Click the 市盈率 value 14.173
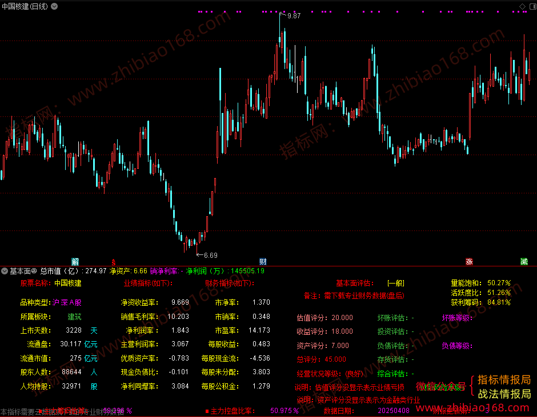The width and height of the screenshot is (537, 417). pyautogui.click(x=259, y=330)
